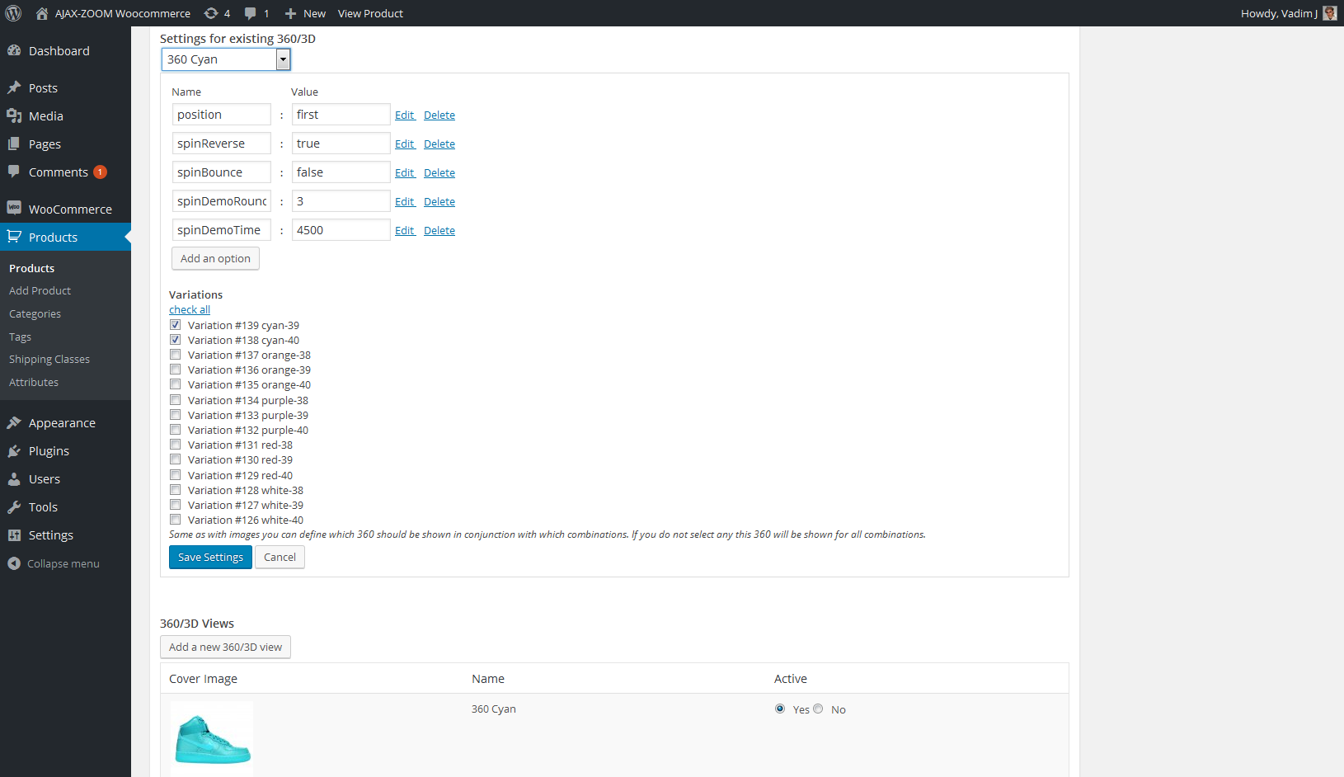The width and height of the screenshot is (1344, 777).
Task: Click the Appearance brush icon
Action: tap(14, 422)
